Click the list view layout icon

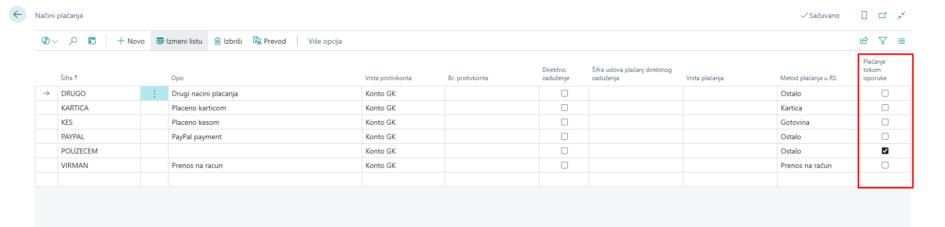click(901, 41)
